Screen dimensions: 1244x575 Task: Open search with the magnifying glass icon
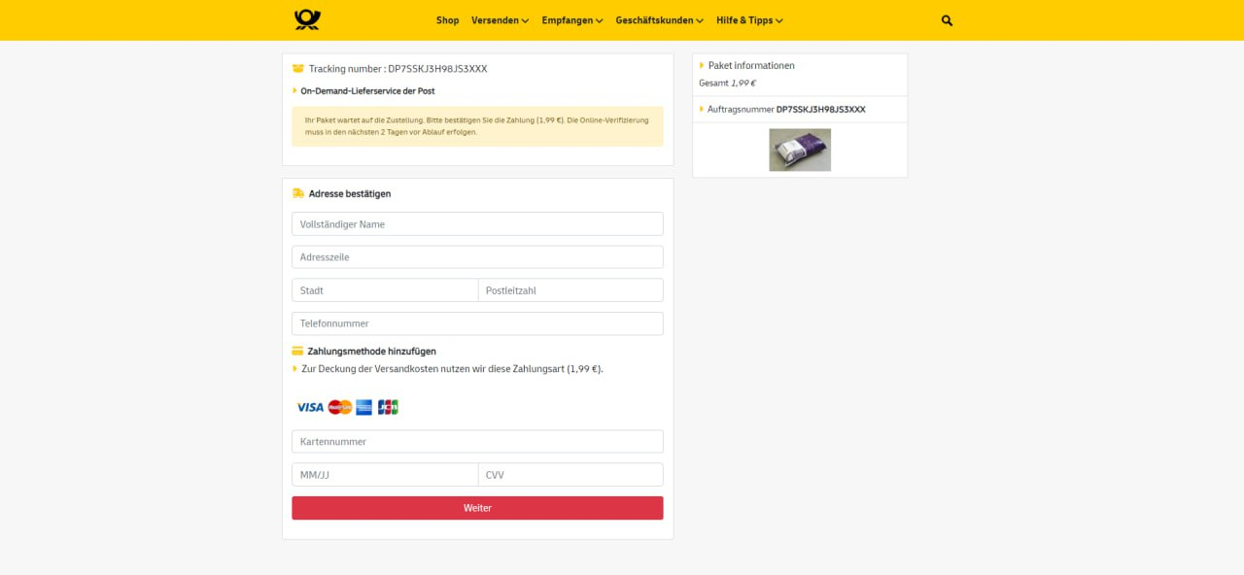tap(947, 20)
